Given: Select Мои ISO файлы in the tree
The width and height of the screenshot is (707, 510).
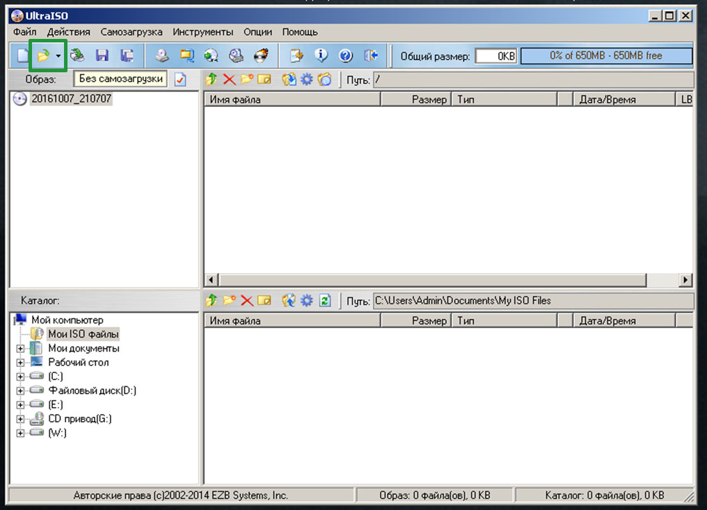Looking at the screenshot, I should tap(84, 334).
